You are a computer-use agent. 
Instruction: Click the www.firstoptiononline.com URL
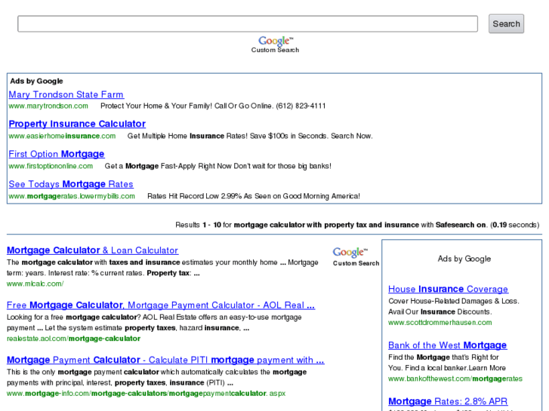pos(51,166)
